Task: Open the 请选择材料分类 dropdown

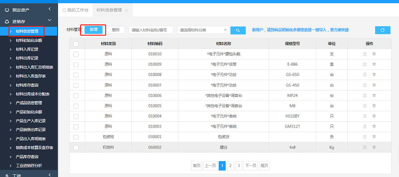Action: [203, 30]
